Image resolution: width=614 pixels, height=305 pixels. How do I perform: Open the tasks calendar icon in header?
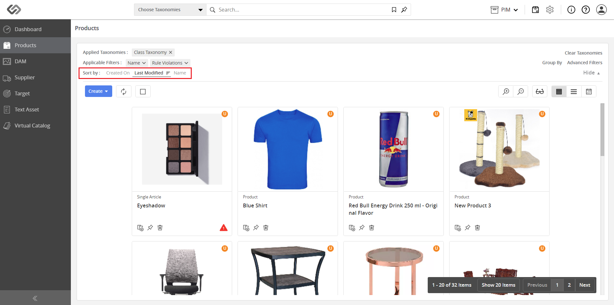pyautogui.click(x=535, y=10)
